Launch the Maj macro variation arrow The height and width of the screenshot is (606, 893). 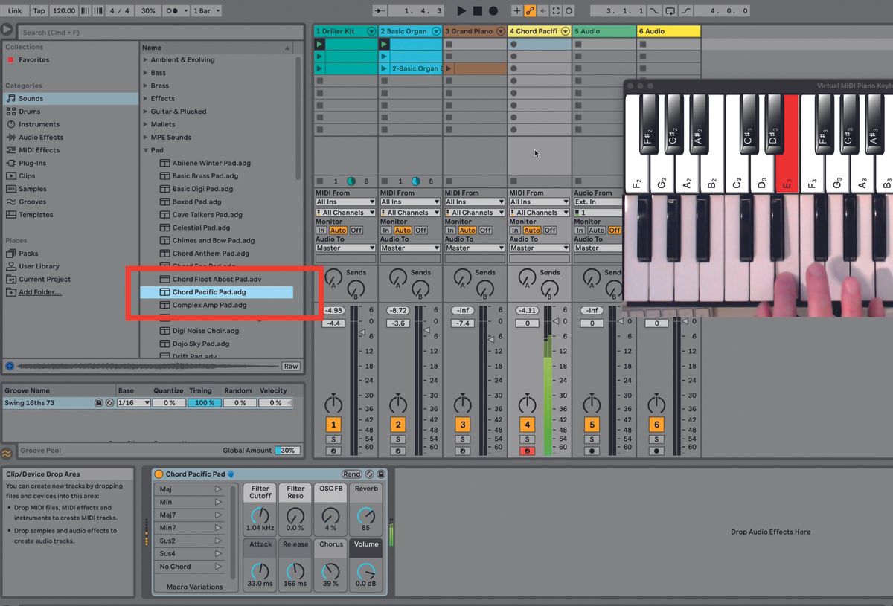pos(218,489)
